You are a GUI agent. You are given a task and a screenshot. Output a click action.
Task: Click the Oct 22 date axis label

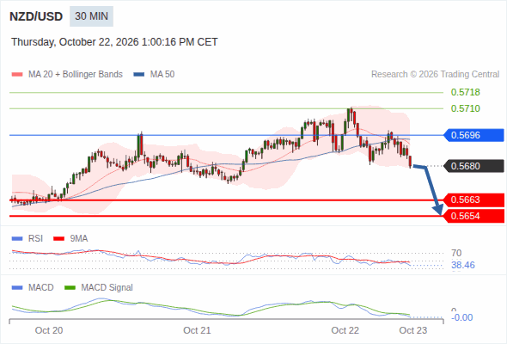(345, 331)
